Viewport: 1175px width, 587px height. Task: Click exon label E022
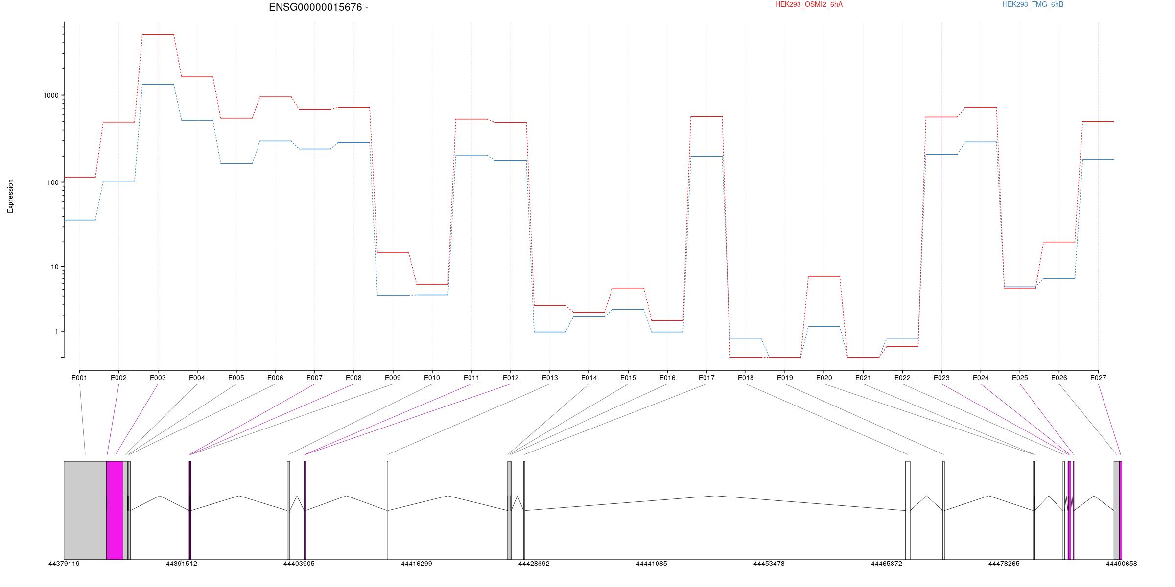[902, 378]
